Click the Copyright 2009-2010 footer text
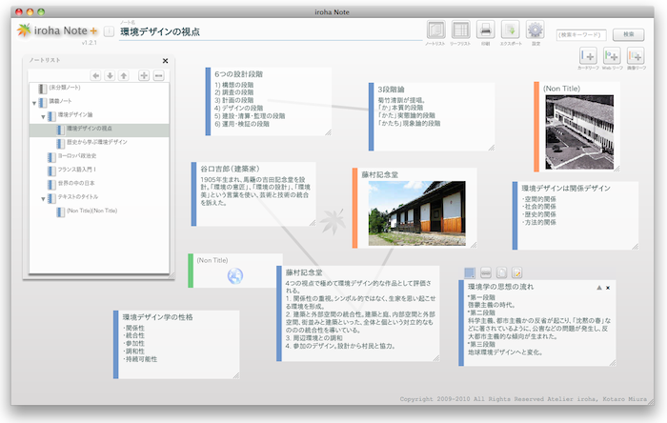The height and width of the screenshot is (423, 667). (x=523, y=399)
